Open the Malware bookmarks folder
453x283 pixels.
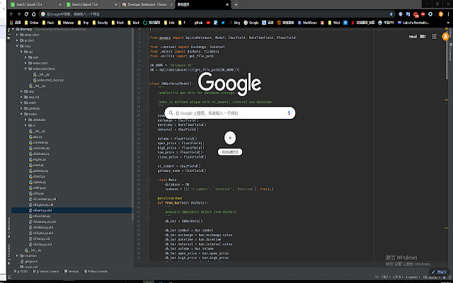(x=66, y=23)
